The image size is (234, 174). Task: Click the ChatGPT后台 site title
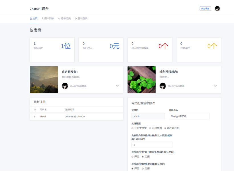[x=39, y=9]
